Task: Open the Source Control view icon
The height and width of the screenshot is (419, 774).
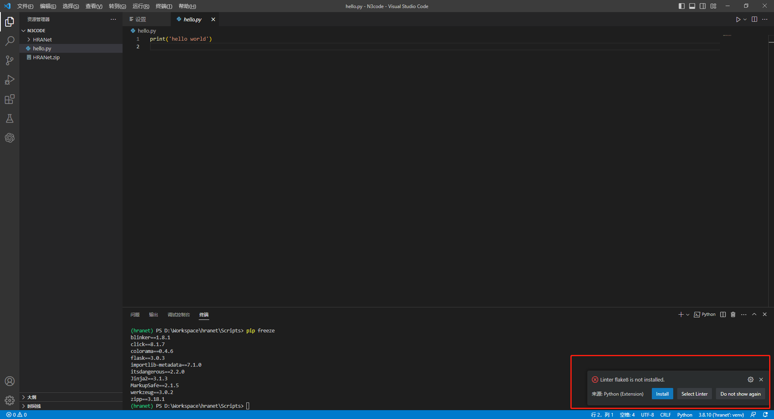Action: tap(10, 60)
